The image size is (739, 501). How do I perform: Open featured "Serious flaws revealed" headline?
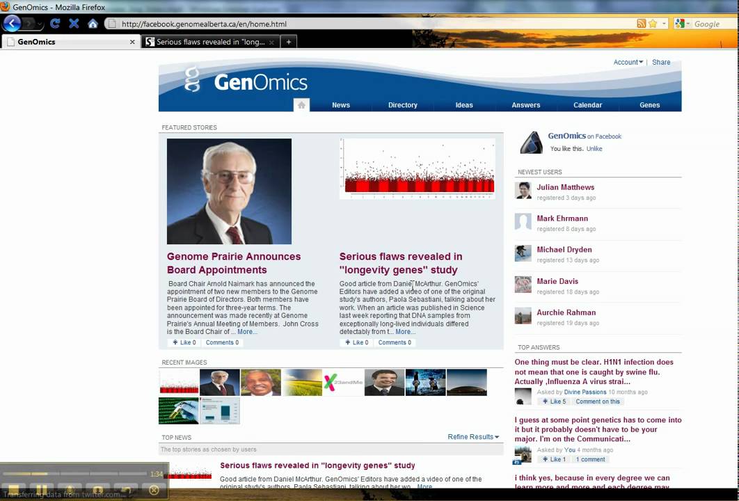[401, 263]
